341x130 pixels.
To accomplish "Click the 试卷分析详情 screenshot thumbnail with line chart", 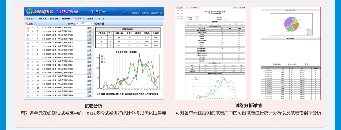I will [210, 53].
